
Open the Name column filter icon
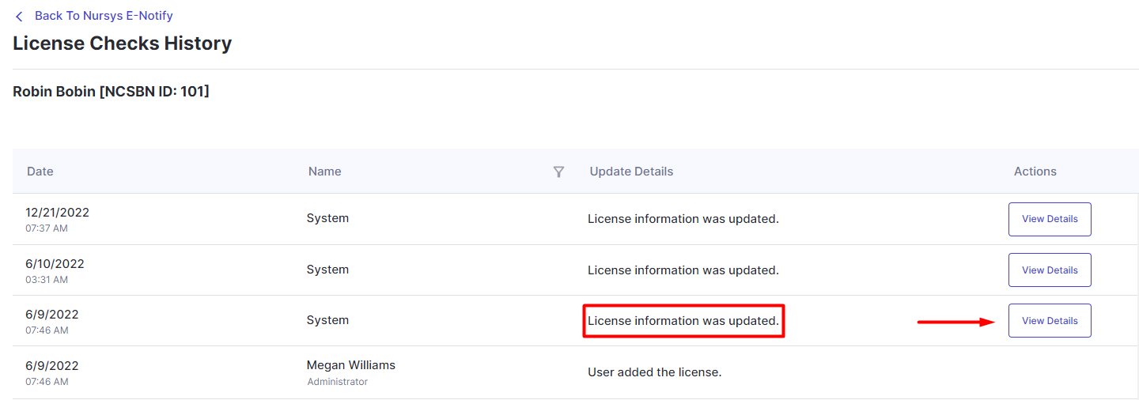558,172
